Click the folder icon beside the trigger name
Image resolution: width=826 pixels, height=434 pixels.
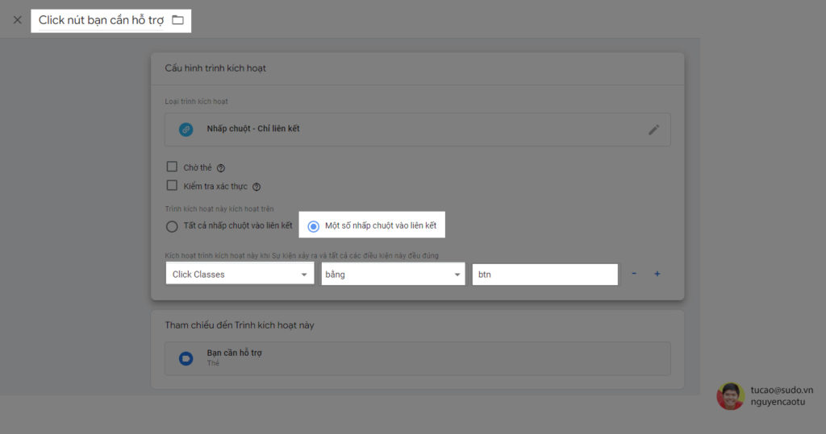pyautogui.click(x=178, y=20)
